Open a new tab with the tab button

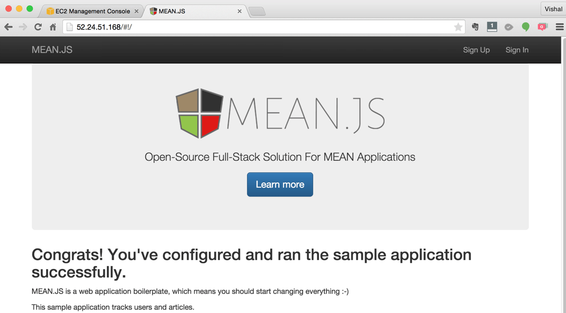pos(257,12)
